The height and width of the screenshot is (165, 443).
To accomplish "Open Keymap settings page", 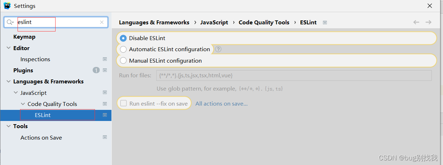I will tap(24, 37).
